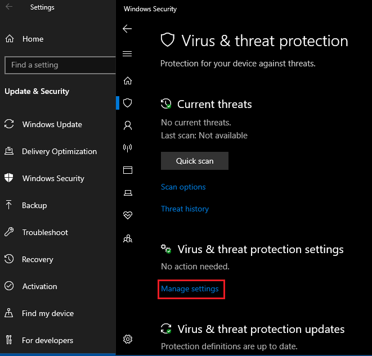Click the Current threats clock icon

(x=166, y=103)
